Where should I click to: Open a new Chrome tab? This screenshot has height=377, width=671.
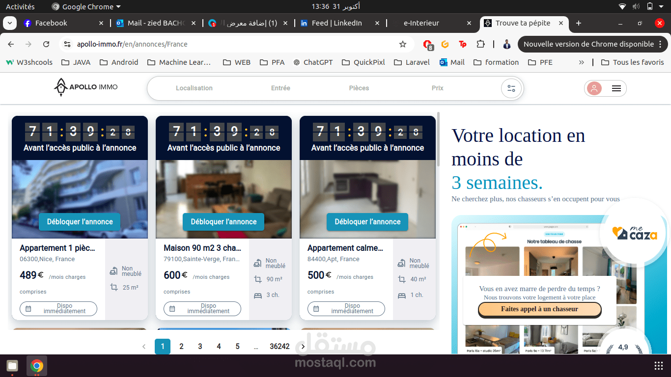(579, 23)
